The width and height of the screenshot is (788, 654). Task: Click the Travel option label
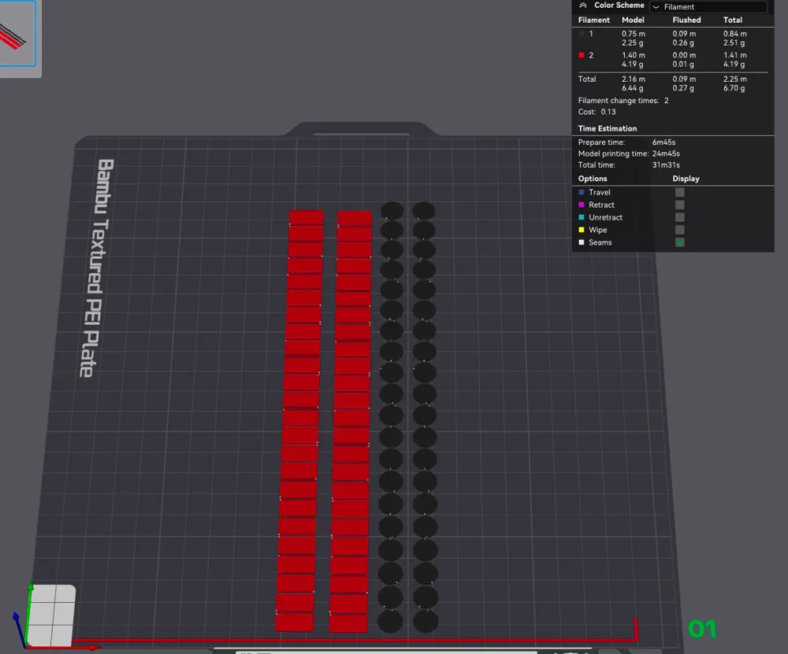(600, 192)
